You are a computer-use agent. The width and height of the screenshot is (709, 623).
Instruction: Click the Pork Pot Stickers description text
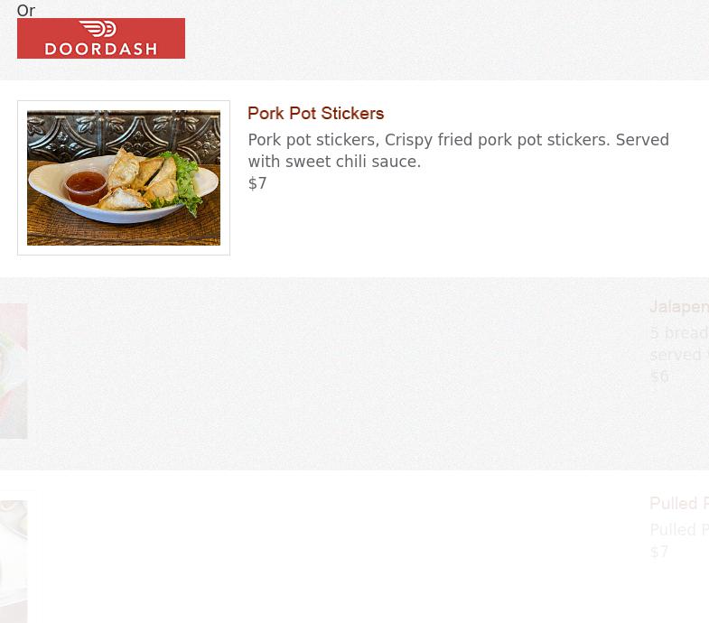pos(458,141)
